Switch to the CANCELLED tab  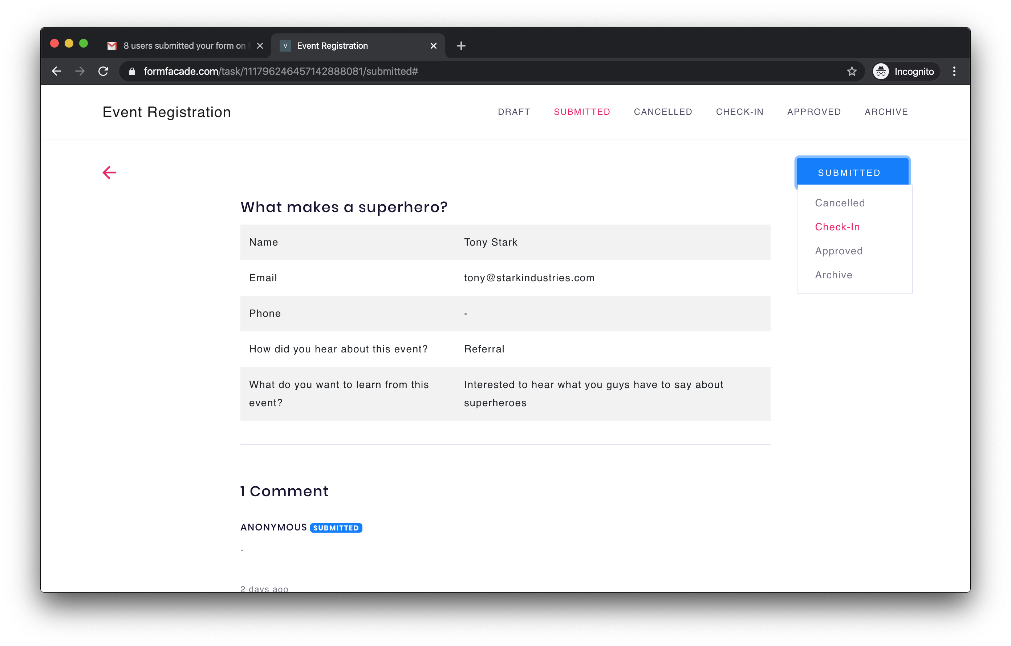coord(662,112)
